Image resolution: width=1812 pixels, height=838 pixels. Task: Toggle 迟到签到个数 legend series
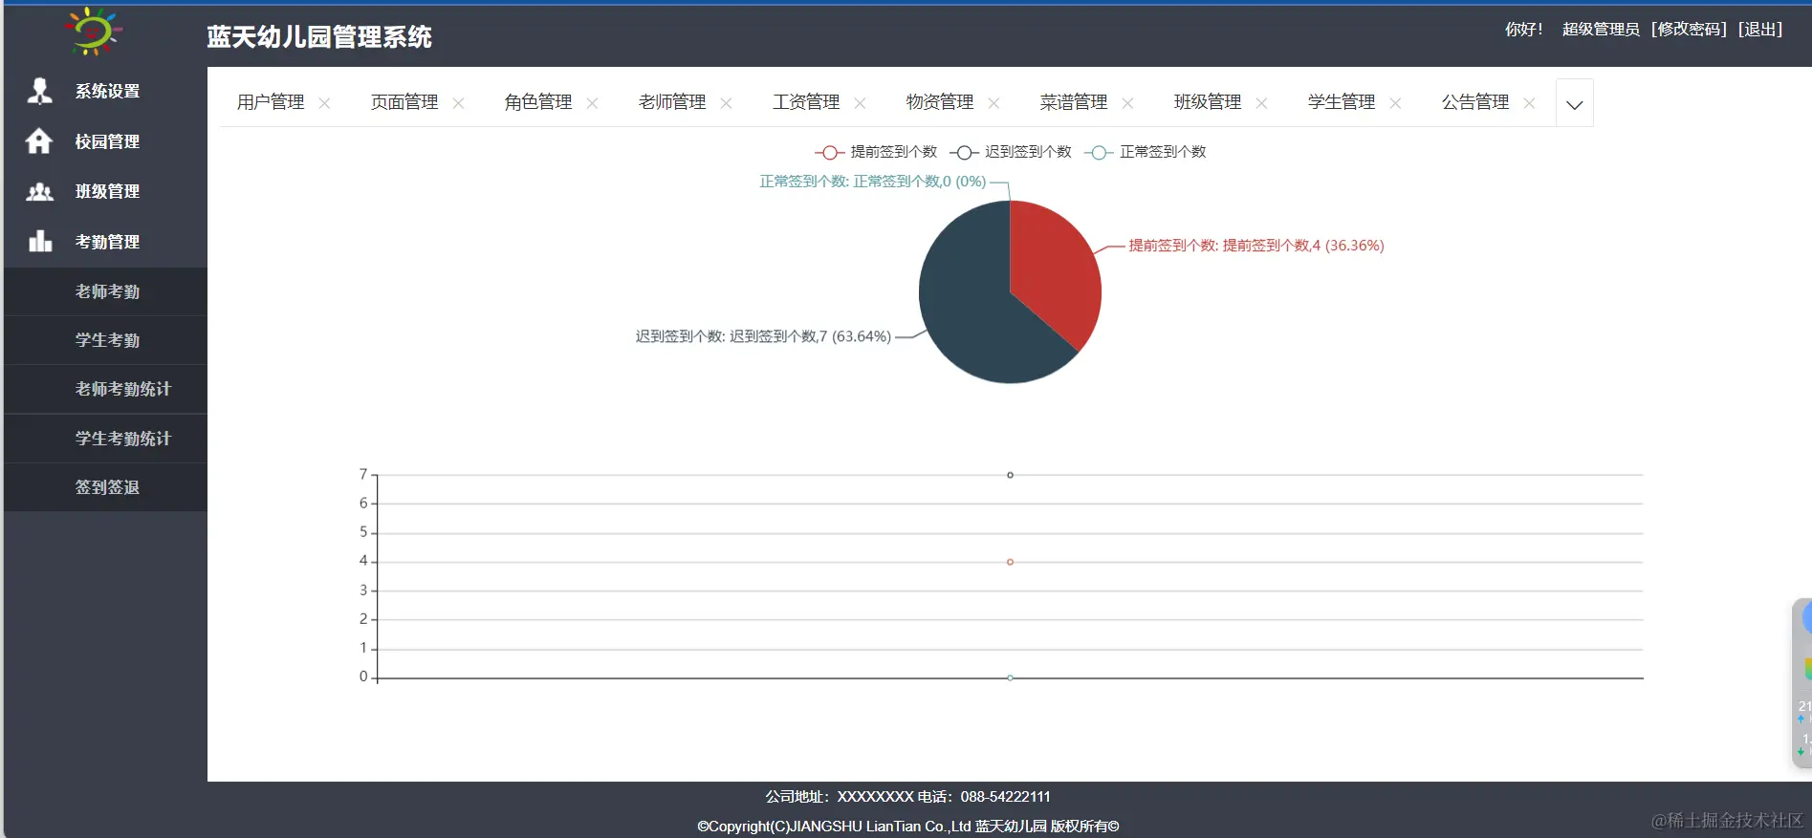point(1011,152)
